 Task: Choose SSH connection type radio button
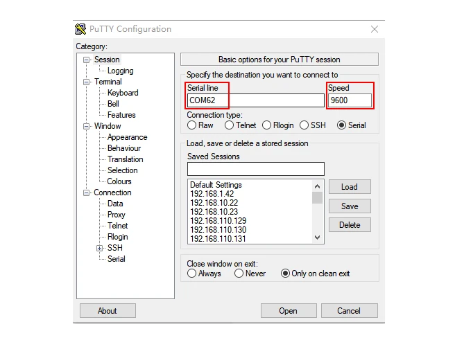tap(304, 125)
